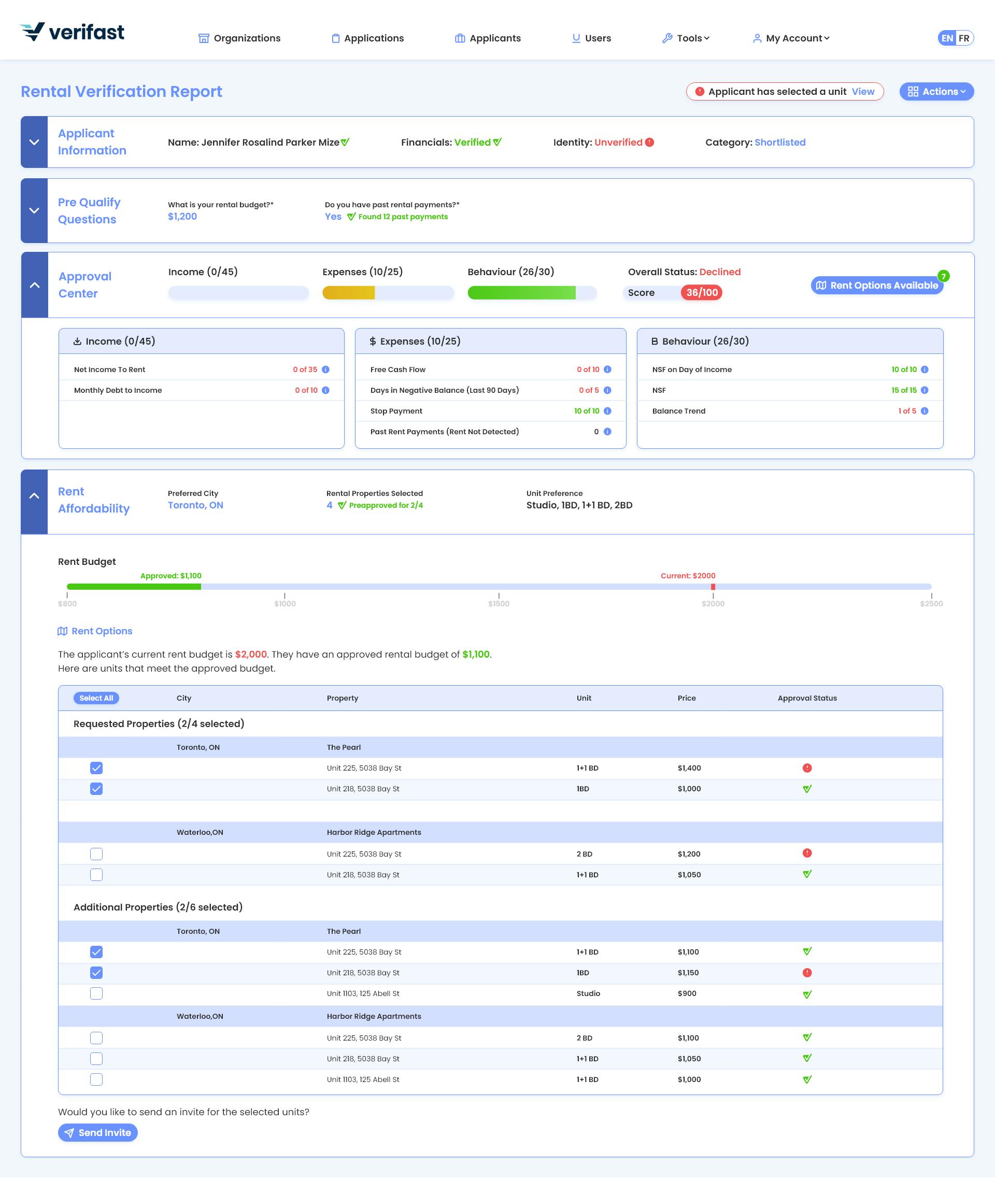This screenshot has height=1180, width=995.
Task: Check the $1,200 2 BD Harbor Ridge unit
Action: click(x=96, y=854)
